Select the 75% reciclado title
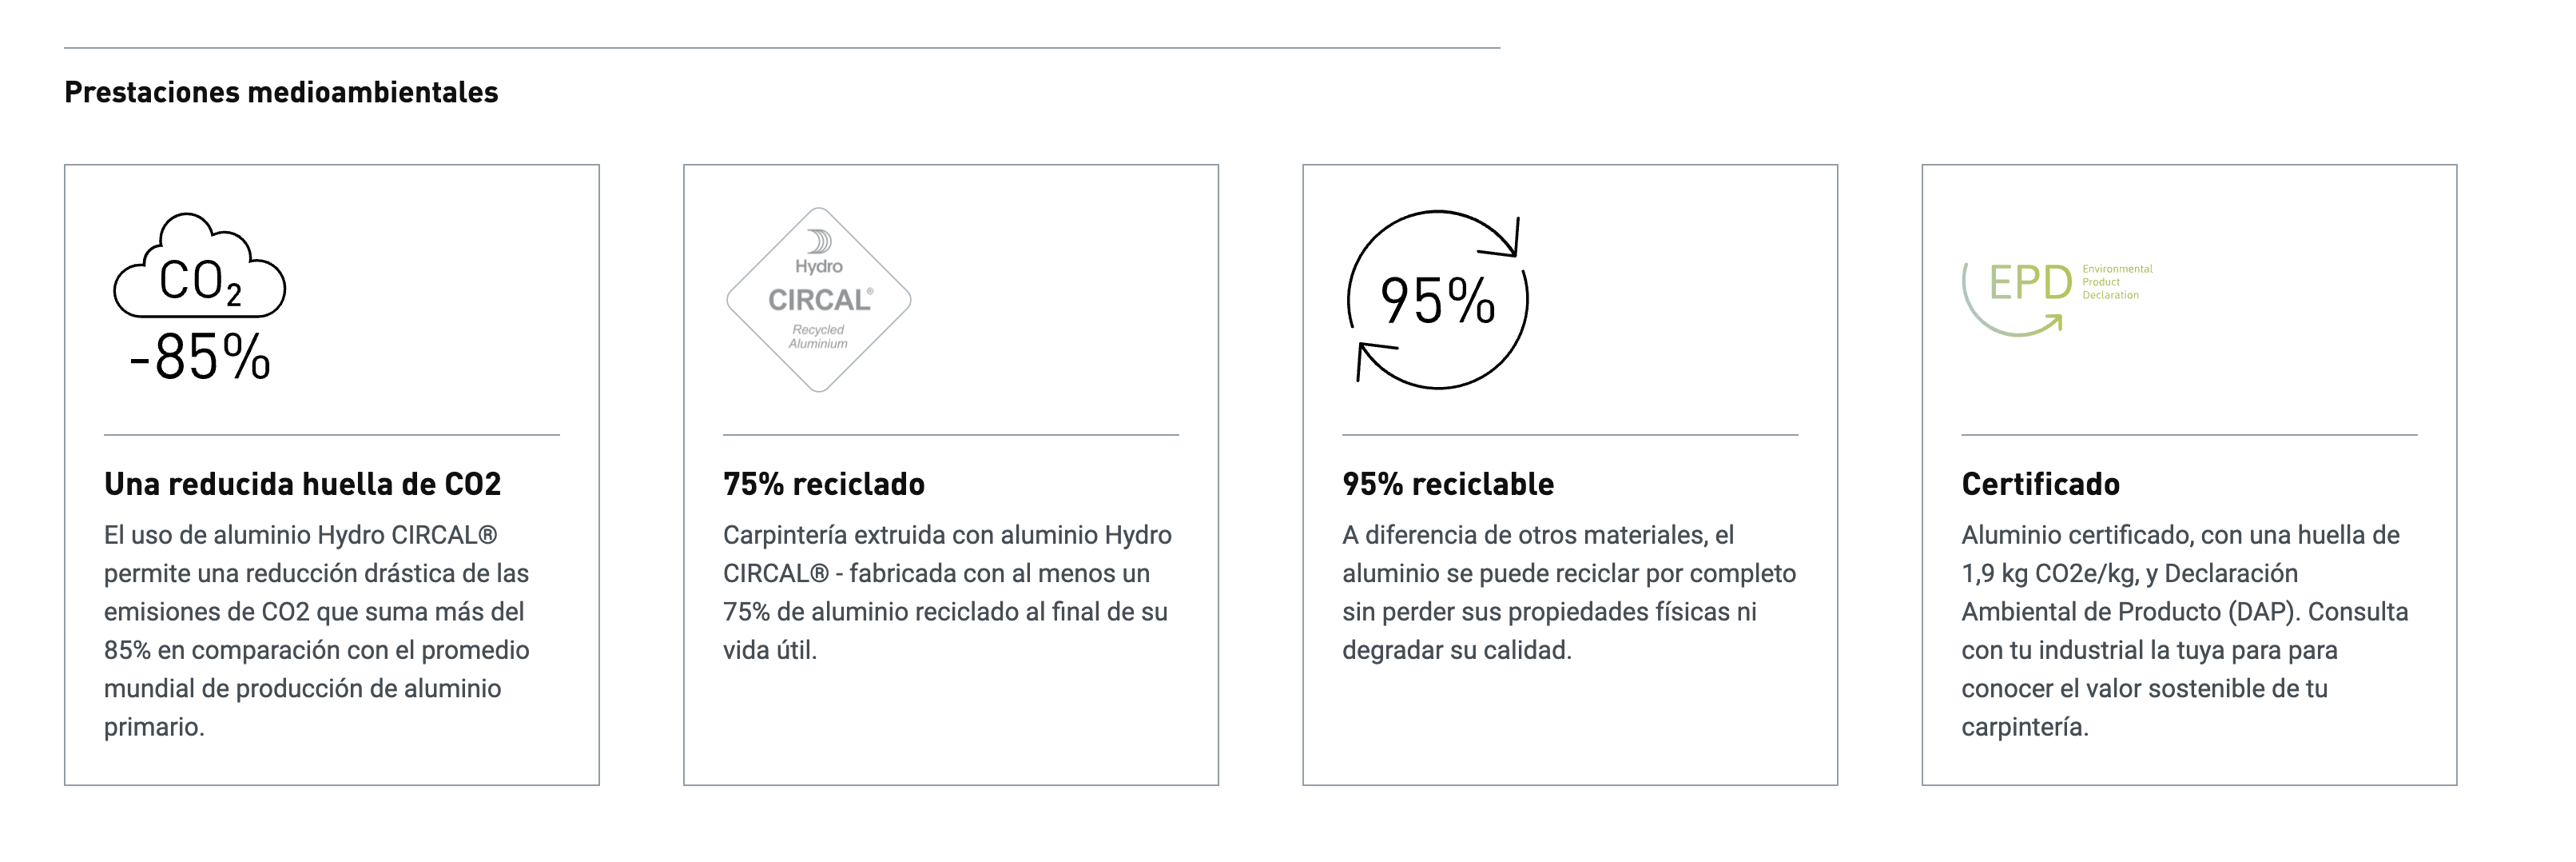The width and height of the screenshot is (2576, 862). pos(824,484)
